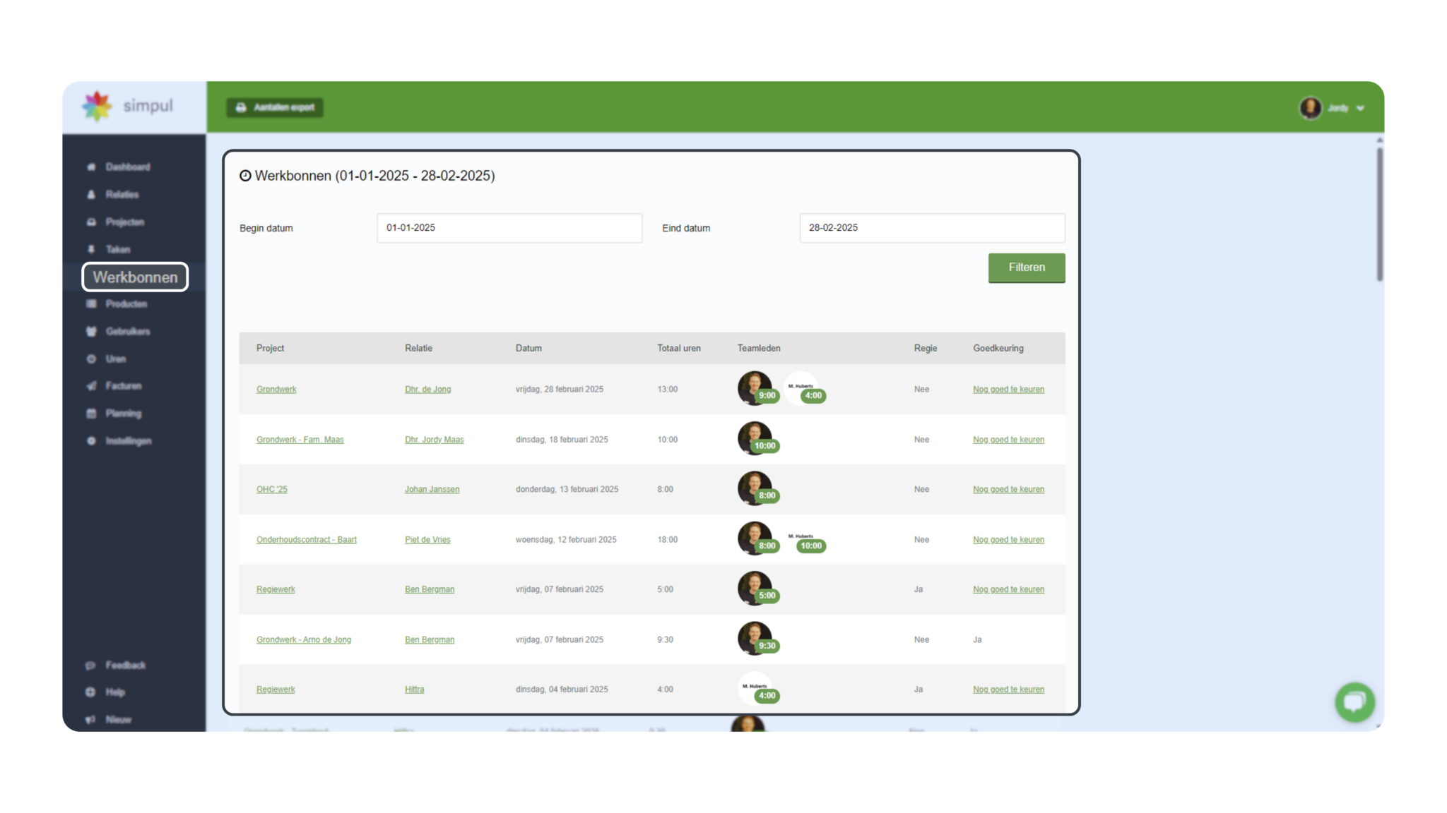This screenshot has width=1447, height=813.
Task: Open the Werkbonnen menu item
Action: click(135, 277)
